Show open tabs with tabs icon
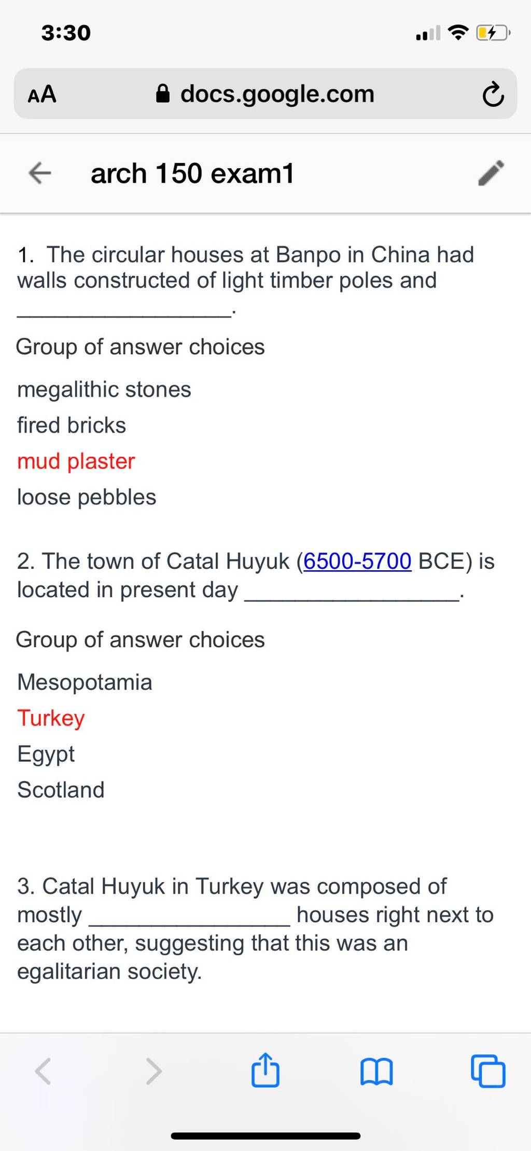This screenshot has width=531, height=1151. click(x=488, y=1071)
